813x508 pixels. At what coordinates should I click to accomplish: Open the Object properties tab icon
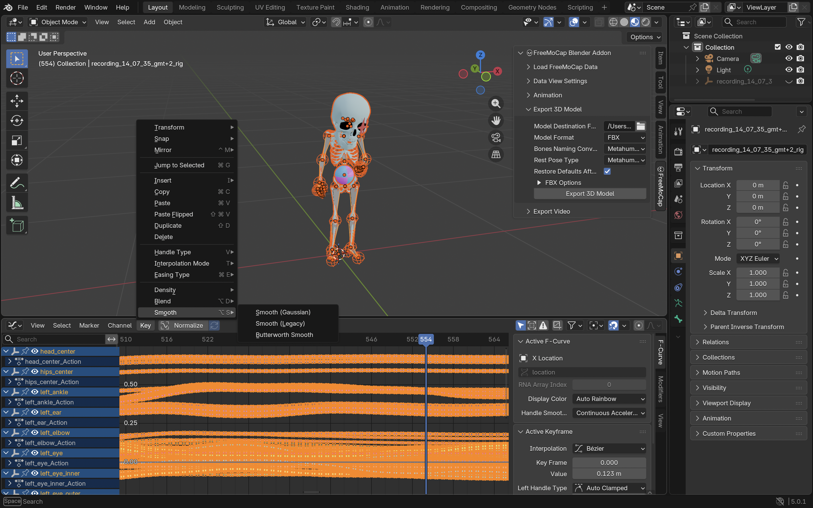pos(678,256)
